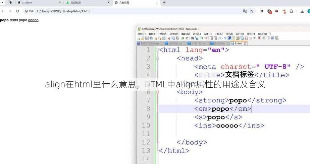Click the Save All icon in Notepad++
Viewport: 310px width, 164px height.
151,38
